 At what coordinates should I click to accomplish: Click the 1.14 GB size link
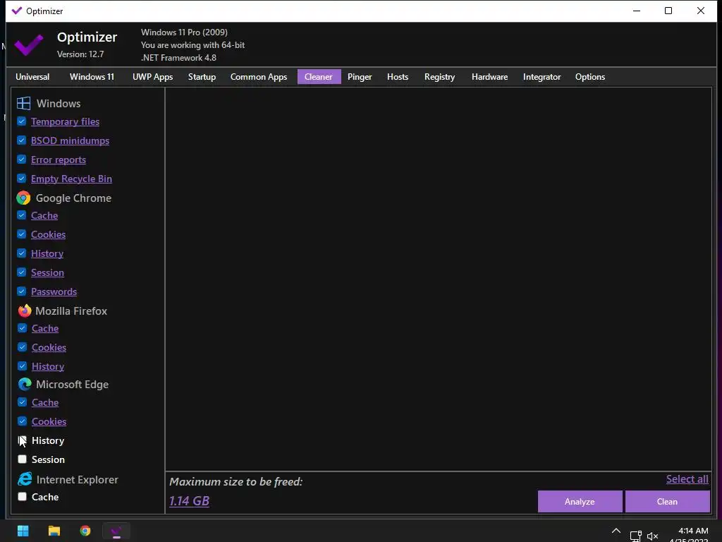pos(189,501)
